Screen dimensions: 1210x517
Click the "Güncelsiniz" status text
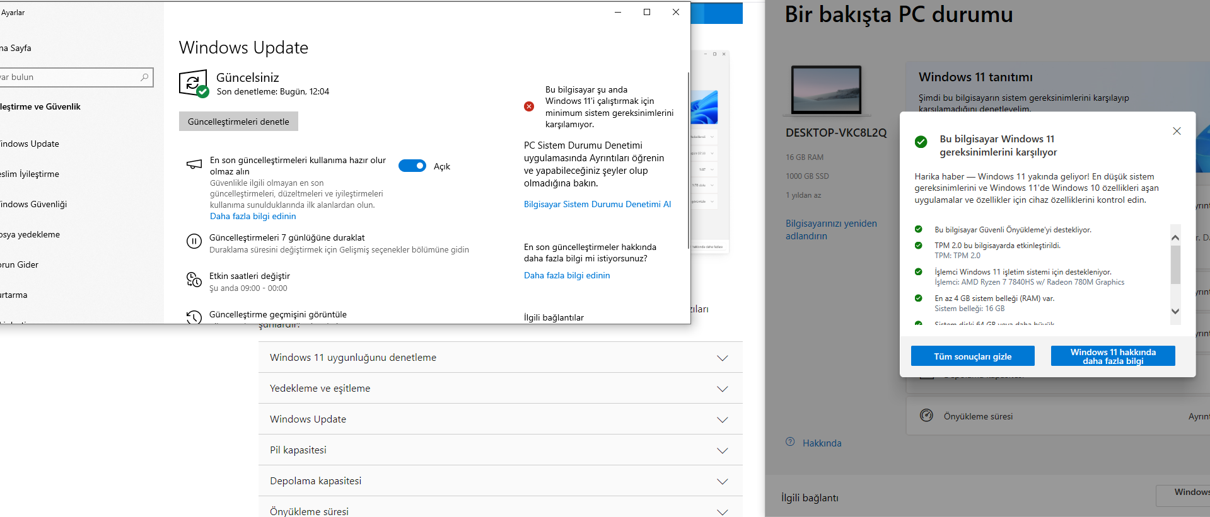tap(248, 77)
